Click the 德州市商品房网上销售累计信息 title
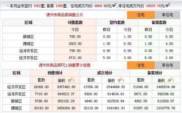The width and height of the screenshot is (182, 113). (64, 65)
